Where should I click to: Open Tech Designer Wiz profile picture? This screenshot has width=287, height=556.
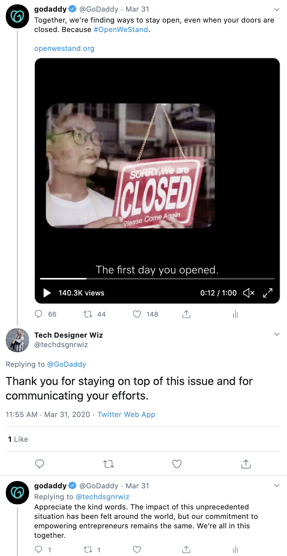[17, 340]
